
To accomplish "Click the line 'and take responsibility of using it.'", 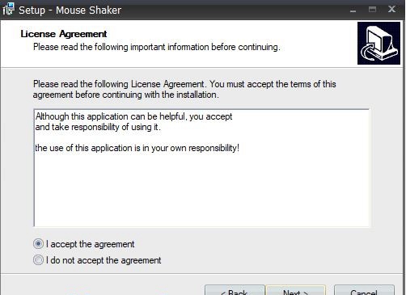I will tap(98, 127).
